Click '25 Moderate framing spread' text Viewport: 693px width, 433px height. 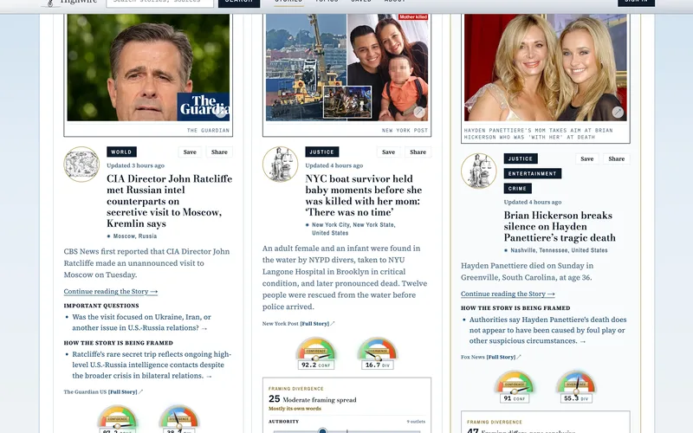coord(313,399)
